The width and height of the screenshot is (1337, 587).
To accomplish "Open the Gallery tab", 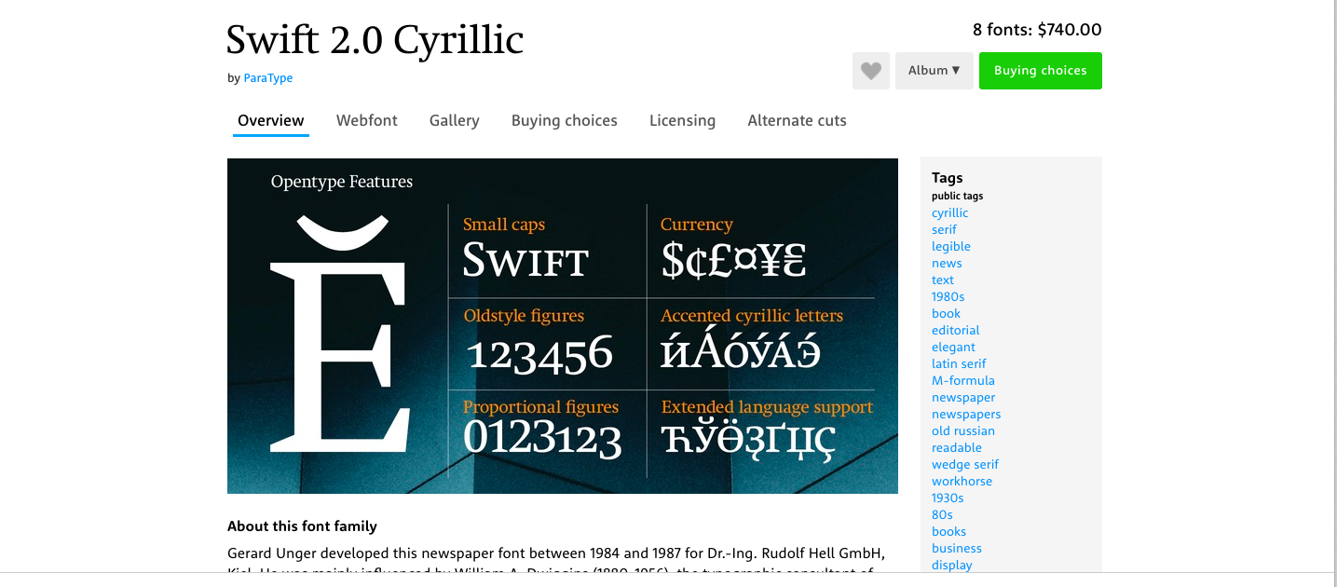I will pos(455,120).
